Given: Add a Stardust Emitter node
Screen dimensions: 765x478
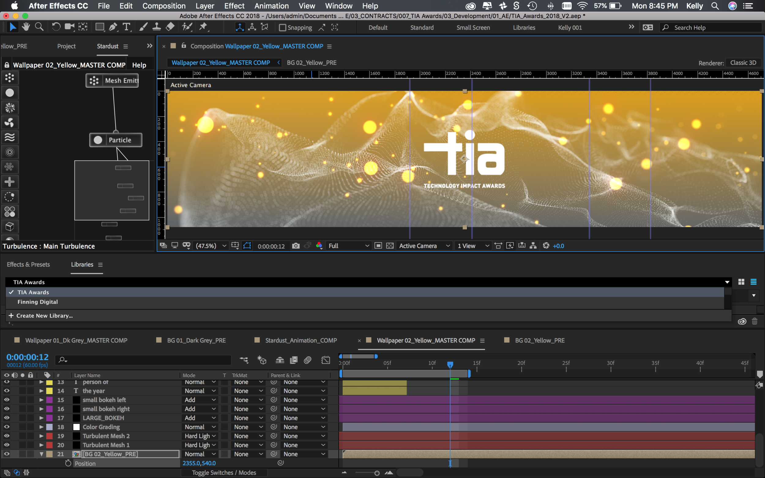Looking at the screenshot, I should click(9, 77).
